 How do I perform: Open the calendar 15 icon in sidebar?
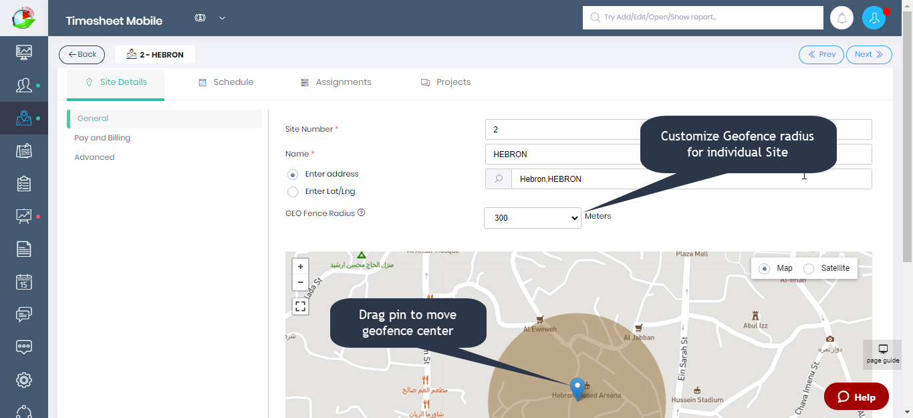(x=24, y=282)
